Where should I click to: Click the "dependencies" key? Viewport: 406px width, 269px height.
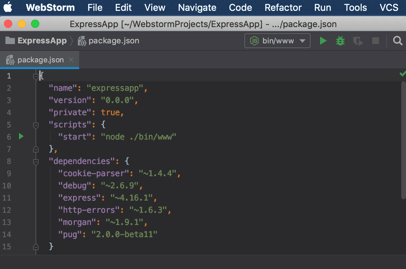(82, 161)
